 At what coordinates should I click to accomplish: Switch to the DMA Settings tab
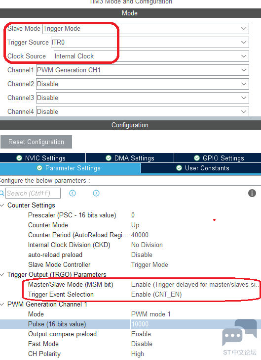(130, 158)
